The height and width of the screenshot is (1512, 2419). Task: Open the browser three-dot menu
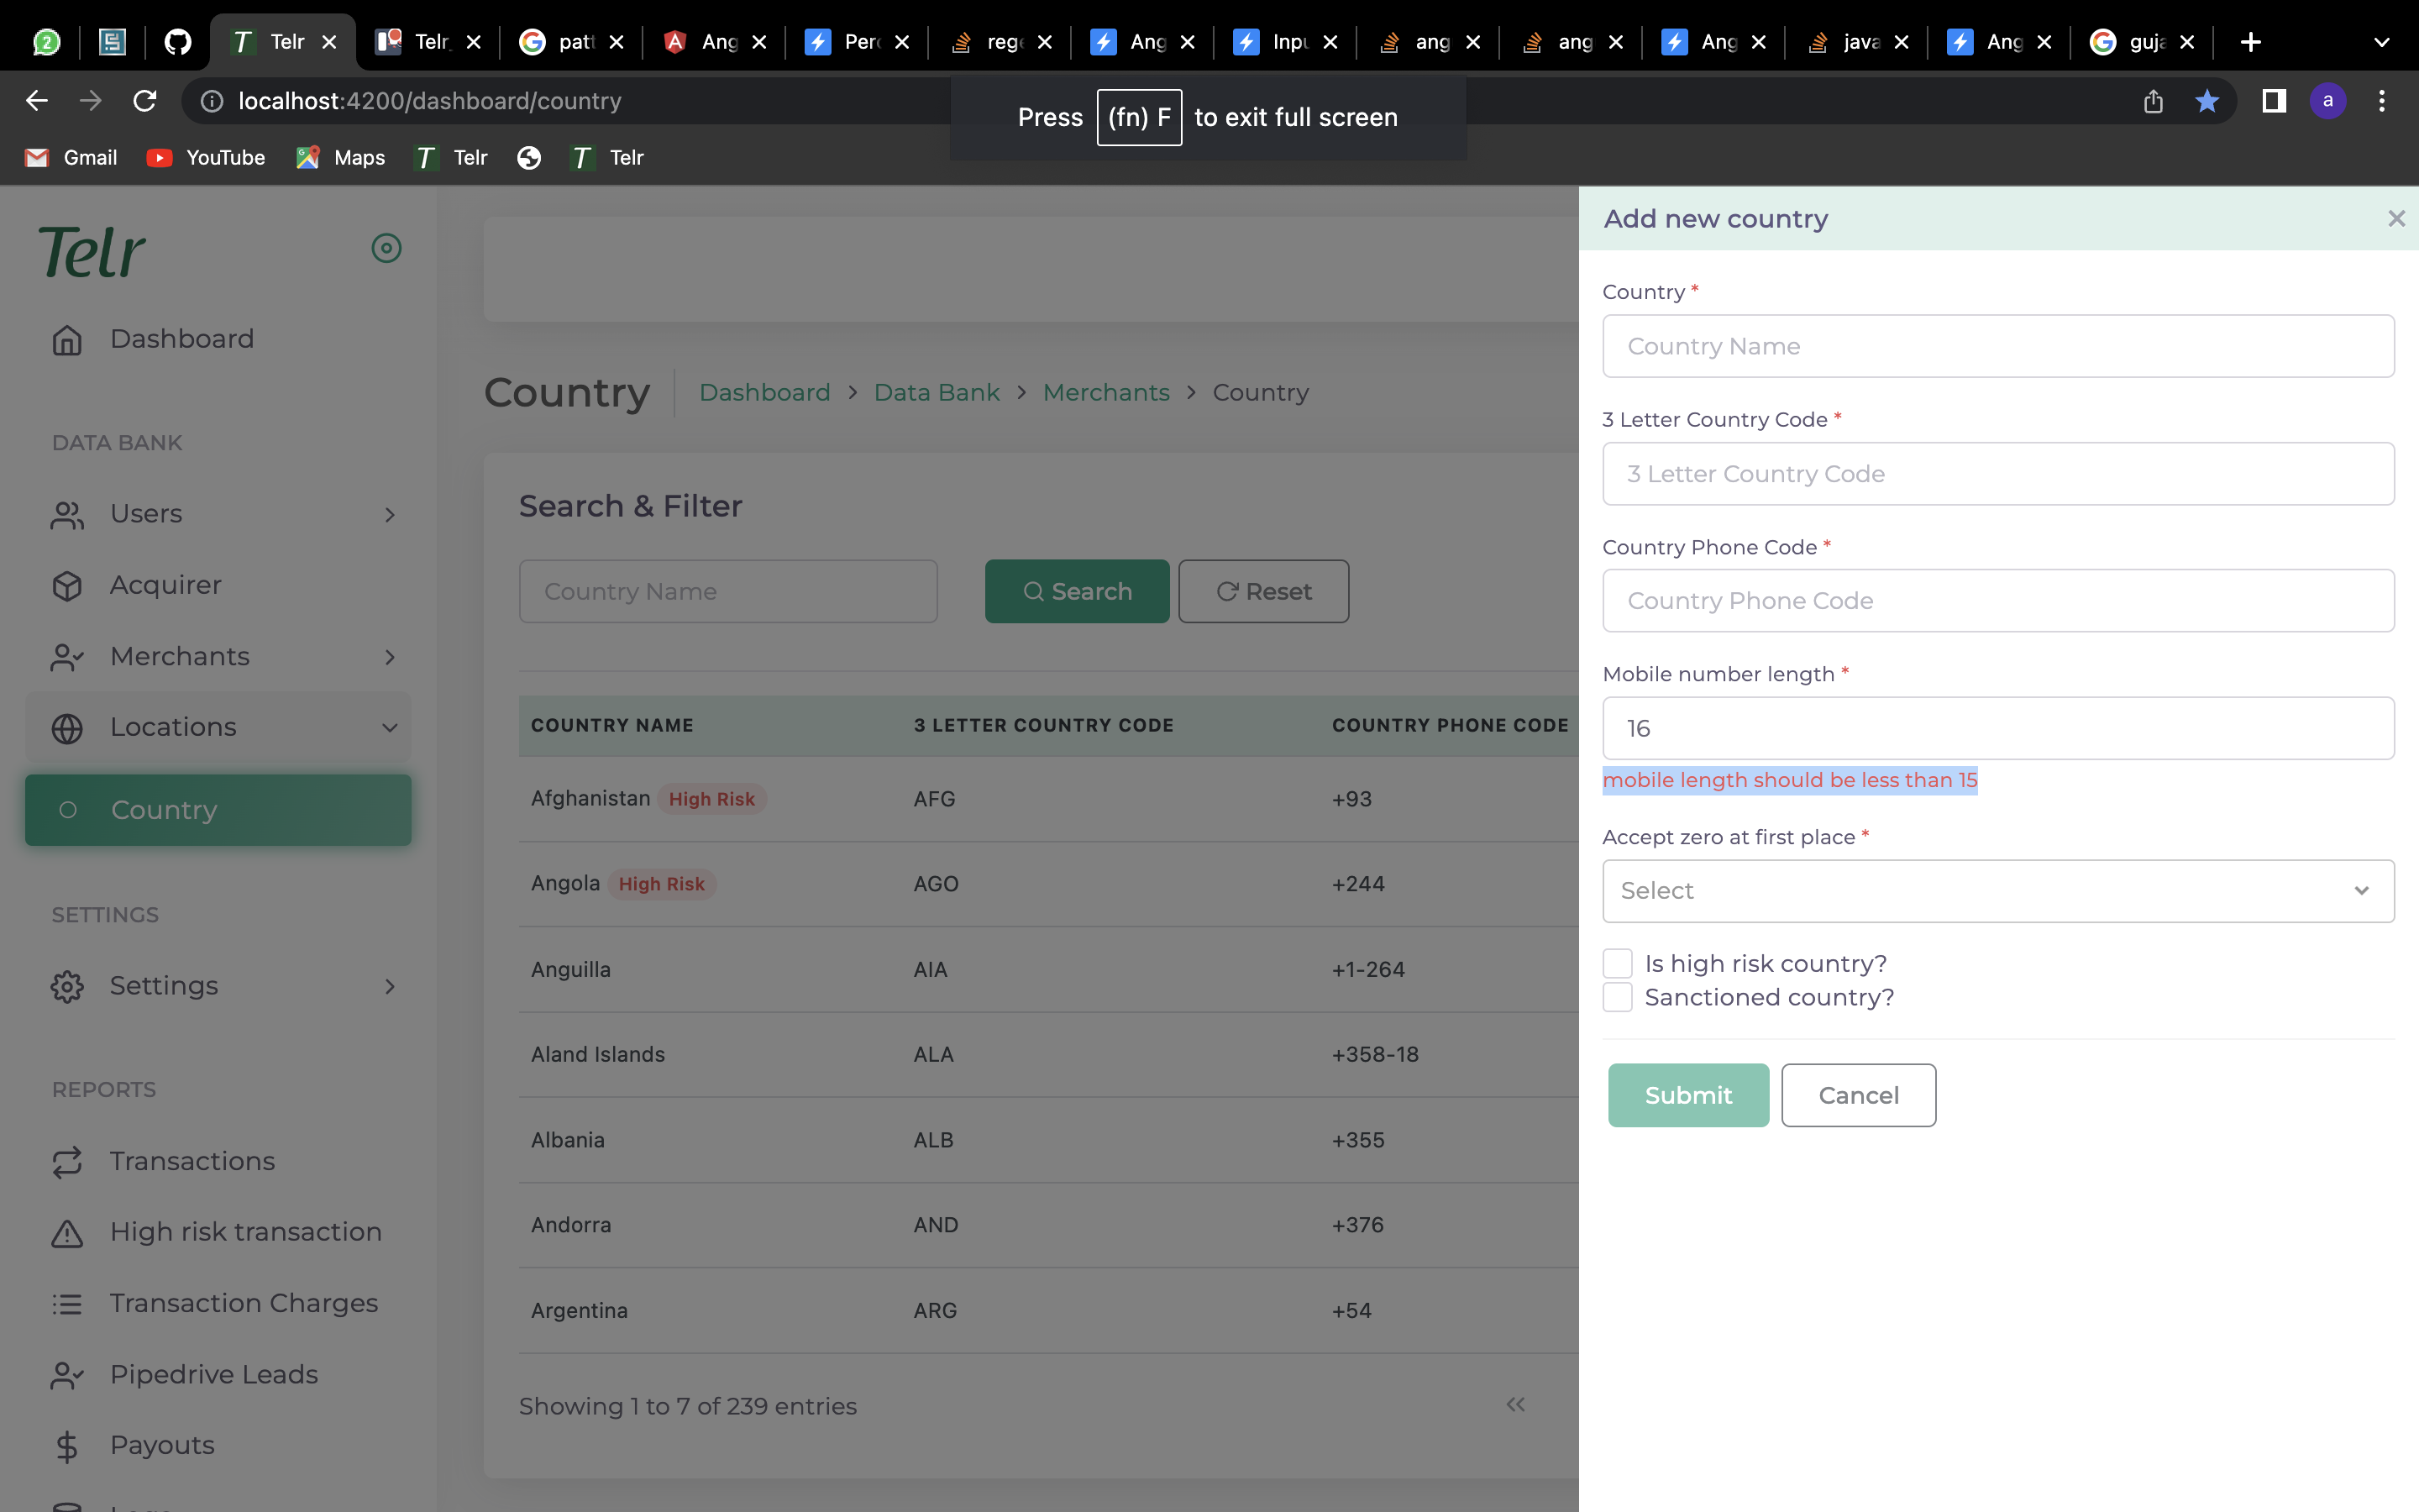pos(2382,101)
